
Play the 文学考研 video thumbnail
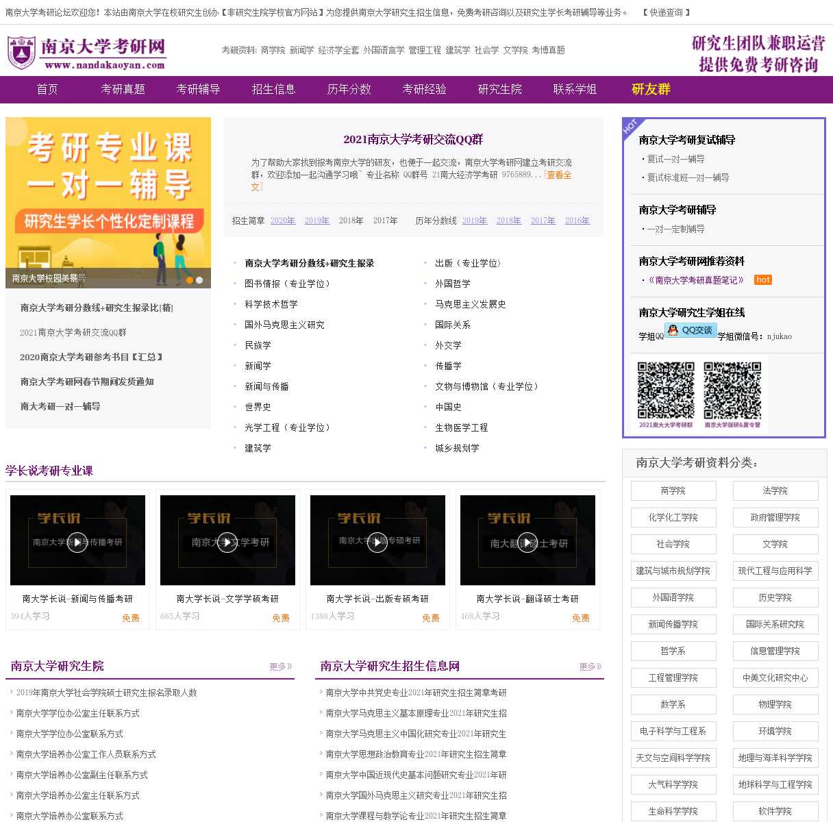[x=227, y=541]
